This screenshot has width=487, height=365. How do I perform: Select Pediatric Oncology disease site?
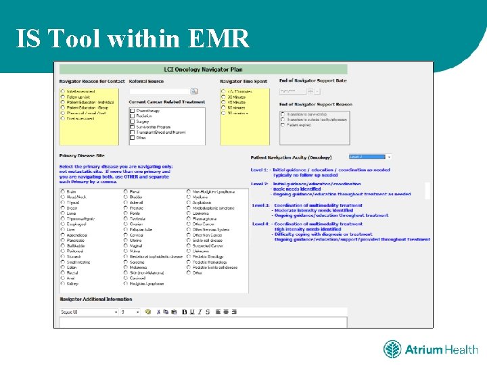(x=188, y=256)
